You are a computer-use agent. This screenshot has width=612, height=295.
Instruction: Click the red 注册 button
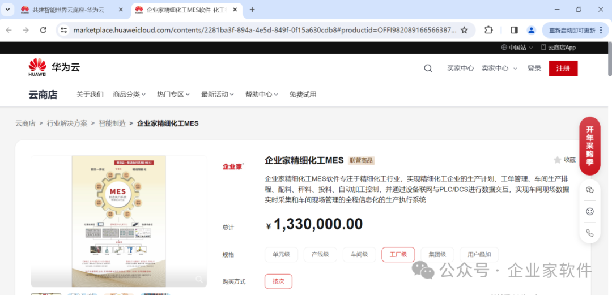point(563,69)
